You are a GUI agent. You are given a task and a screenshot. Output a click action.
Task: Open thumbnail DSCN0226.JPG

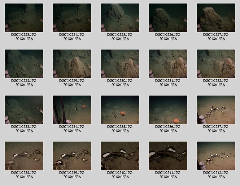168,18
